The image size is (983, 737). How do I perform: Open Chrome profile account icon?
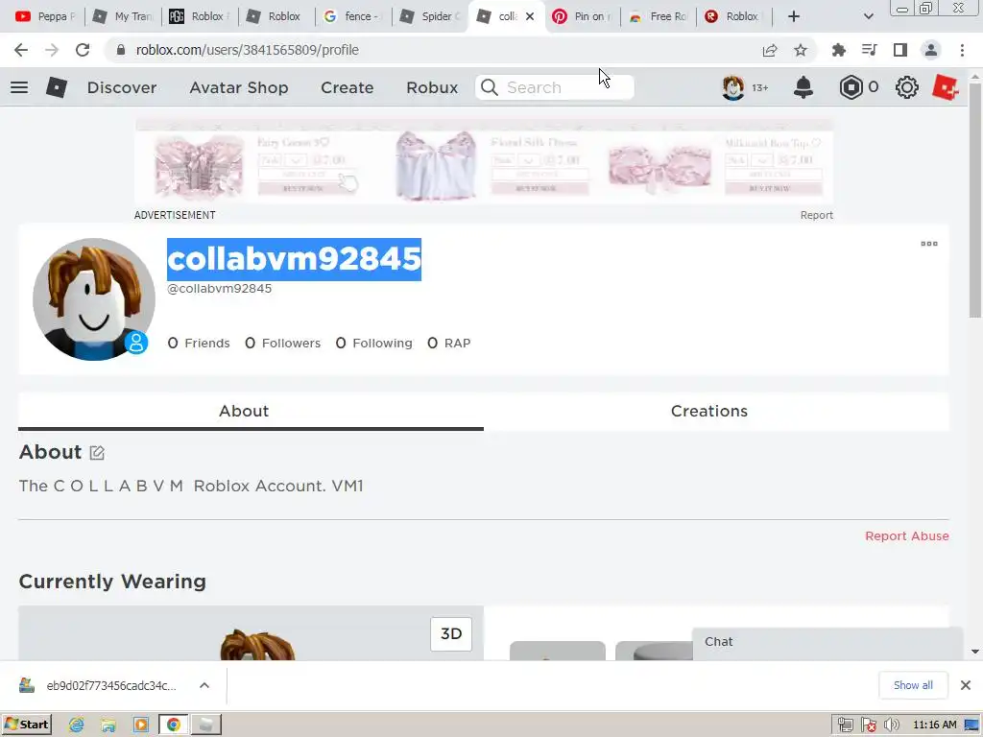931,50
